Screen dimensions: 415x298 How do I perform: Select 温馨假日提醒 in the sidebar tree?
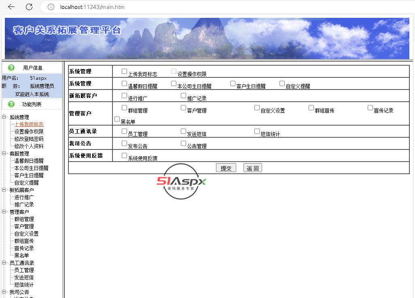pyautogui.click(x=29, y=161)
